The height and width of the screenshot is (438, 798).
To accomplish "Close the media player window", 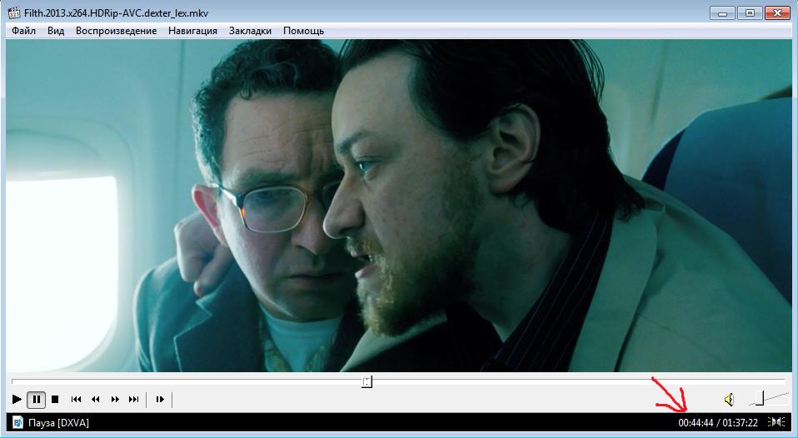I will point(777,13).
